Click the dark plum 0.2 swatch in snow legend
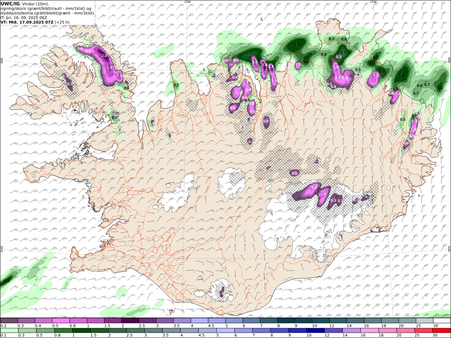Image resolution: width=451 pixels, height=338 pixels. pyautogui.click(x=9, y=321)
